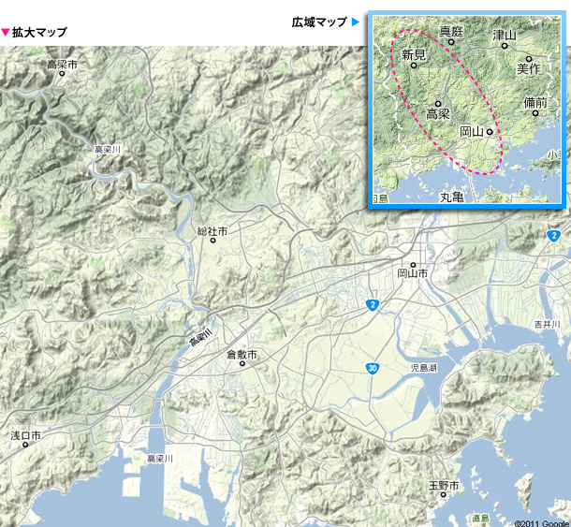
Task: Click the 広域マップ heading text
Action: [319, 22]
